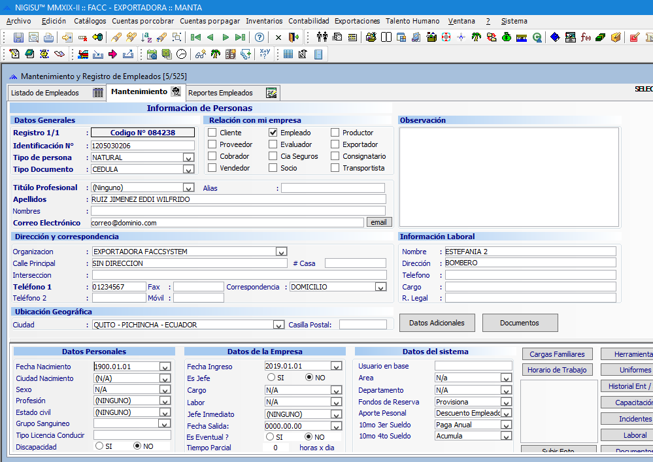Click the exit door icon in the toolbar
Image resolution: width=653 pixels, height=462 pixels.
[x=293, y=37]
